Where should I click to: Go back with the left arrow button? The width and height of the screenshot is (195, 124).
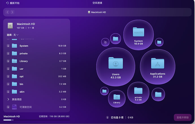7,12
